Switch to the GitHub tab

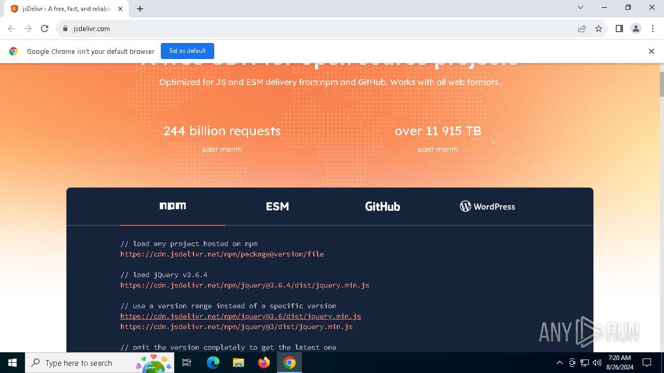tap(382, 206)
